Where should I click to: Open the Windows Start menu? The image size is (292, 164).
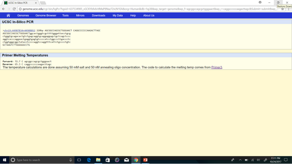(x=5, y=160)
